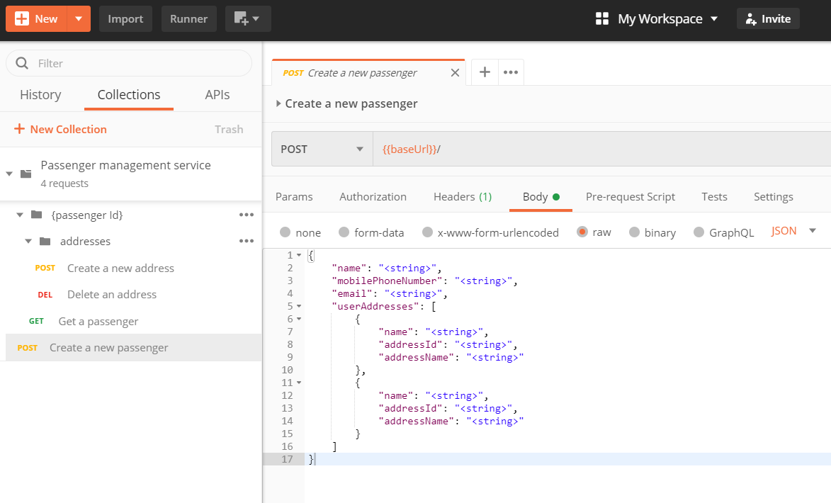Screen dimensions: 831x503
Task: Switch to the Collections tab
Action: coord(129,95)
